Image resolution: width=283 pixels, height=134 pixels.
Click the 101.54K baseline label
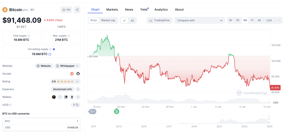93,56
